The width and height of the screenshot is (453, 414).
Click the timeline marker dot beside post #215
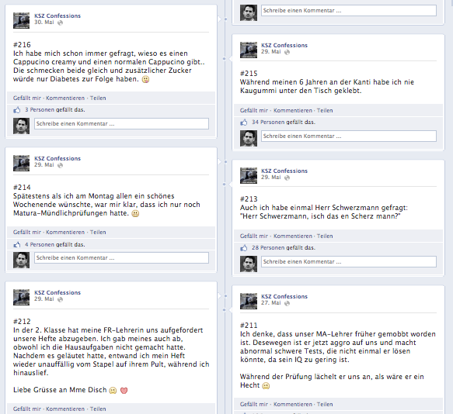[x=225, y=59]
